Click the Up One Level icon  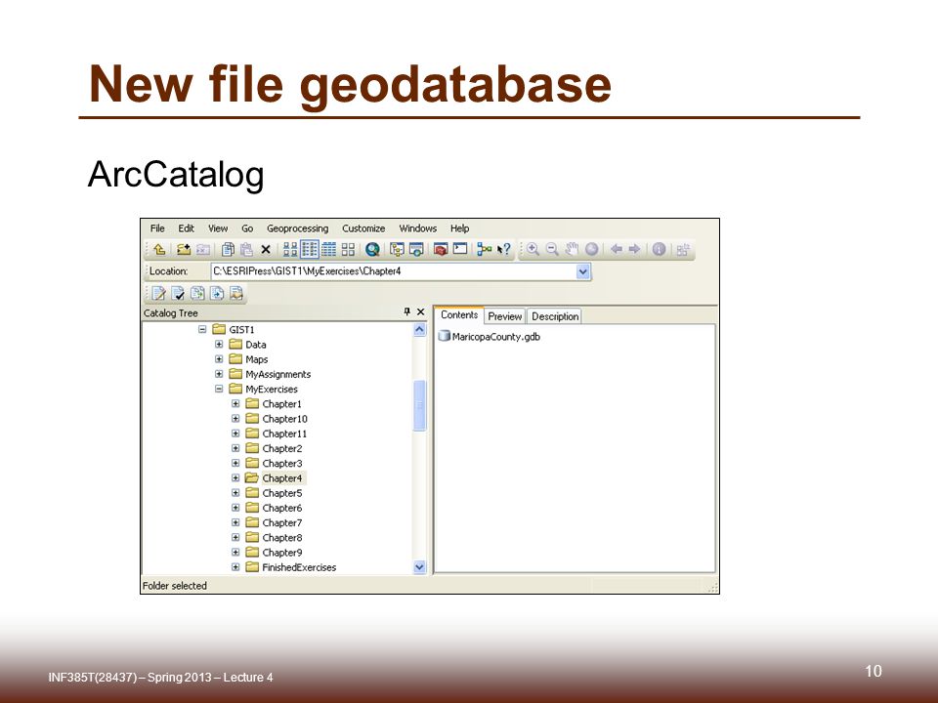[159, 249]
